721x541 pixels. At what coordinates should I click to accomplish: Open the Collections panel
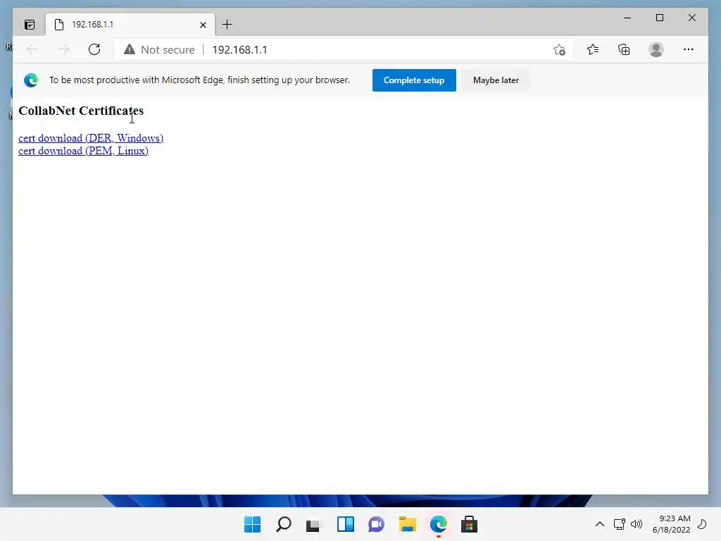click(624, 49)
